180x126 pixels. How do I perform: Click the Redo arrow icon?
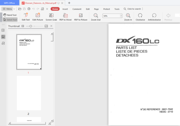tap(38, 9)
